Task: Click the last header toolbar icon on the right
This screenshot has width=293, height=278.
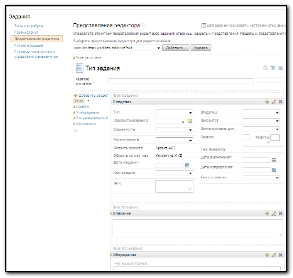Action: (x=280, y=68)
